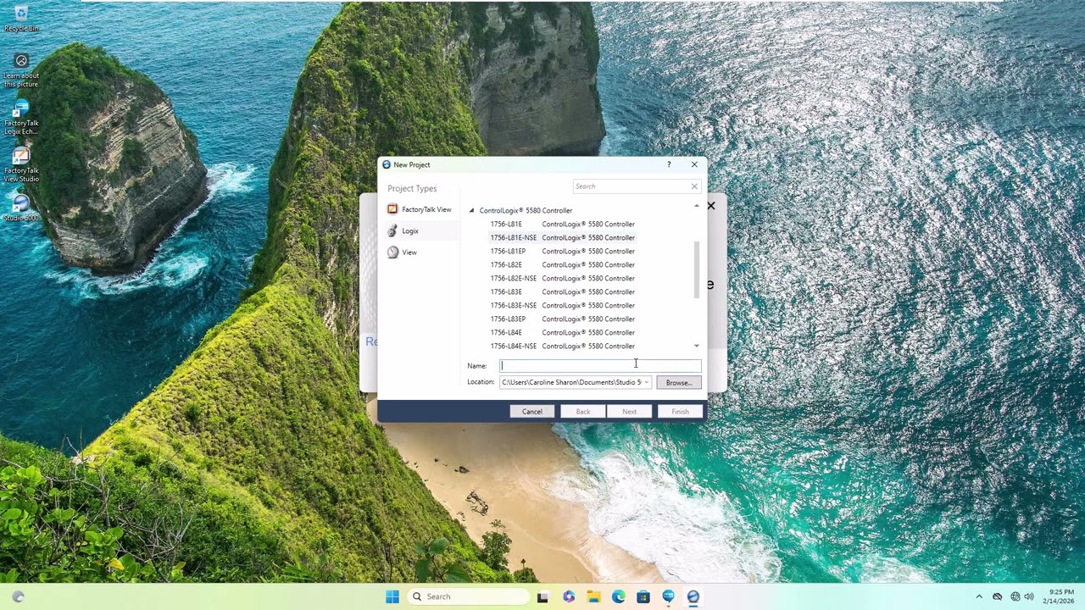Open the Location path dropdown

tap(646, 382)
